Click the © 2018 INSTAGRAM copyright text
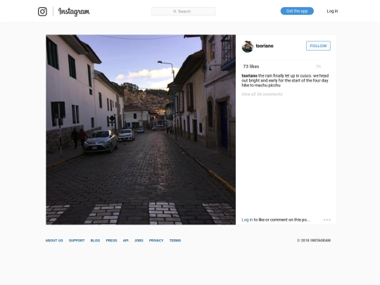The image size is (380, 285). point(314,241)
